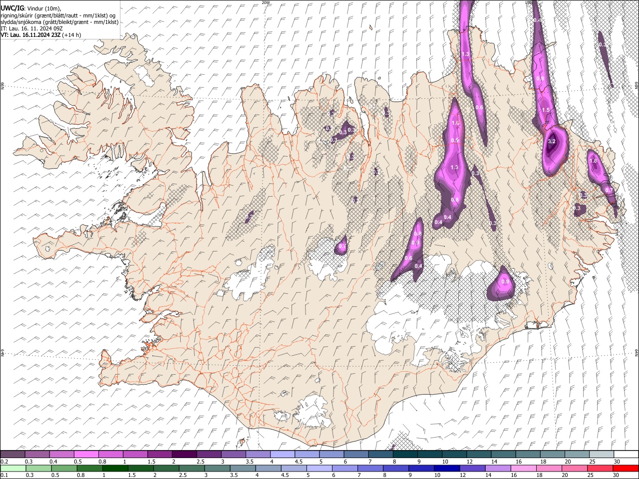Click the 1.8 precipitation value label

pyautogui.click(x=593, y=161)
